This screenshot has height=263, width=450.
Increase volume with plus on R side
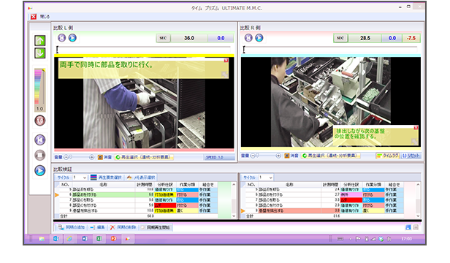point(278,156)
